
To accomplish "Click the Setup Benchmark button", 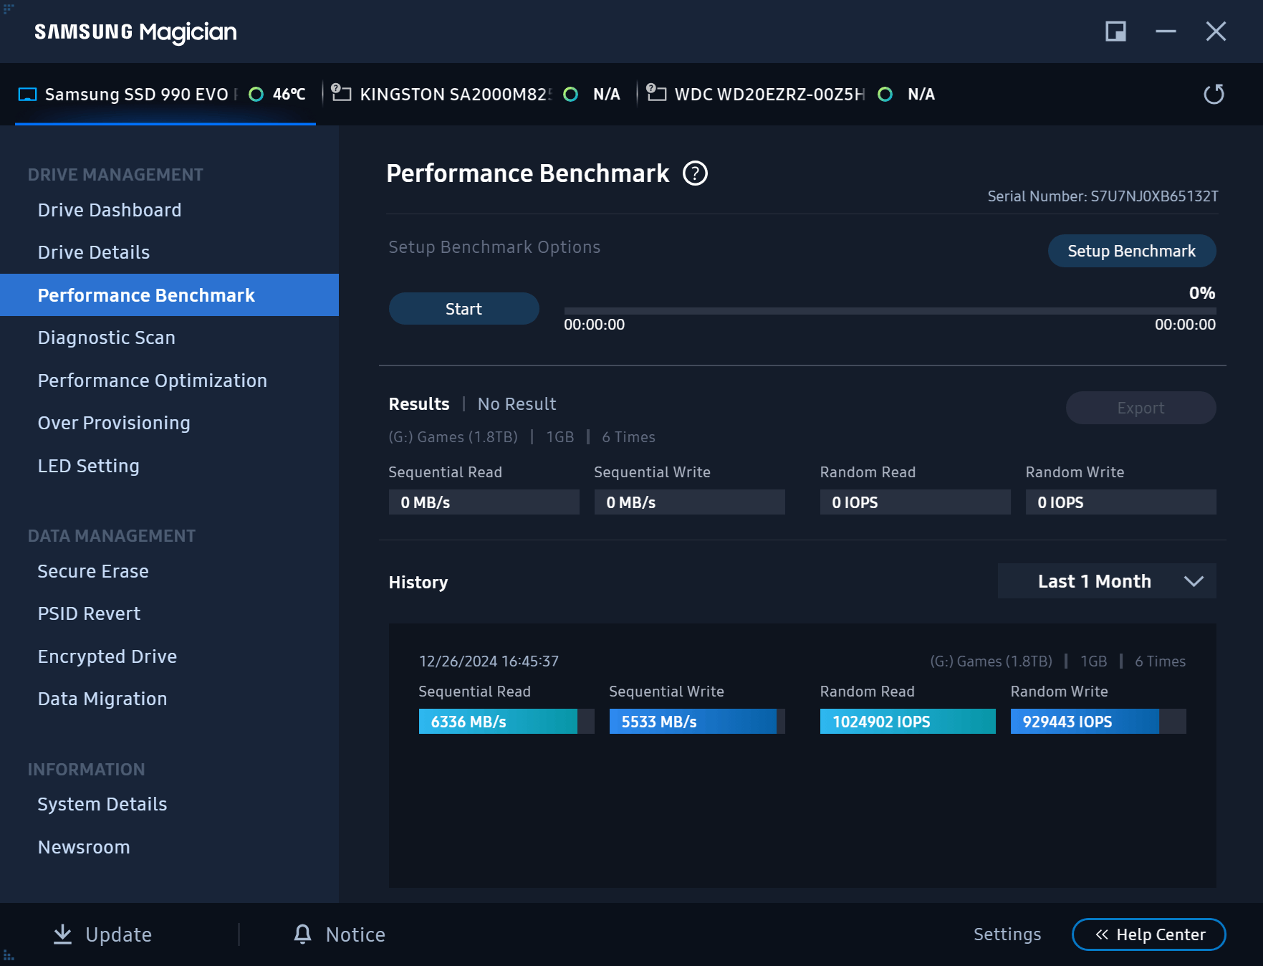I will (1131, 251).
